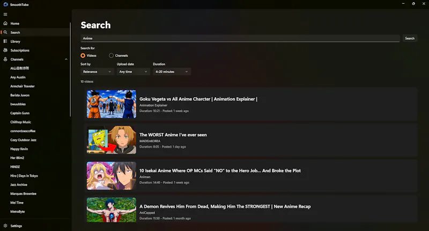Collapse the Channels list chevron
Image resolution: width=429 pixels, height=231 pixels.
(x=66, y=60)
